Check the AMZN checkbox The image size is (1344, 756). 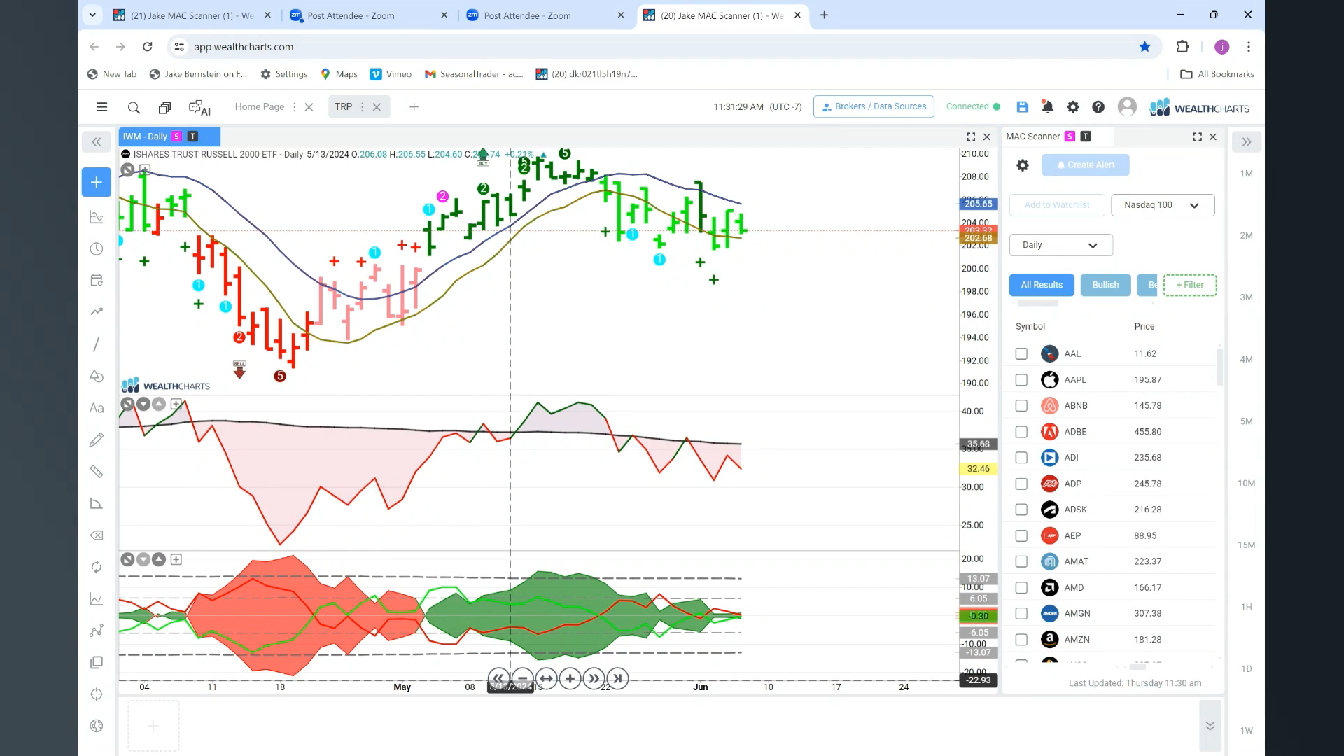[x=1021, y=640]
